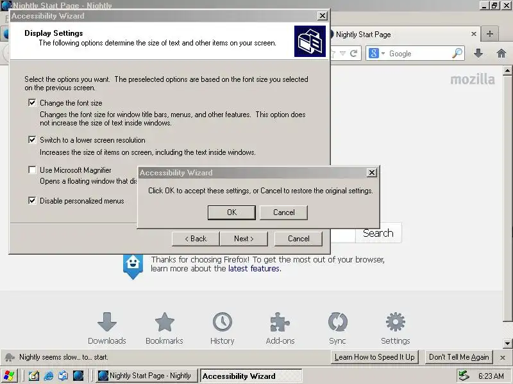Click Learn How to Speed It Up

[374, 357]
